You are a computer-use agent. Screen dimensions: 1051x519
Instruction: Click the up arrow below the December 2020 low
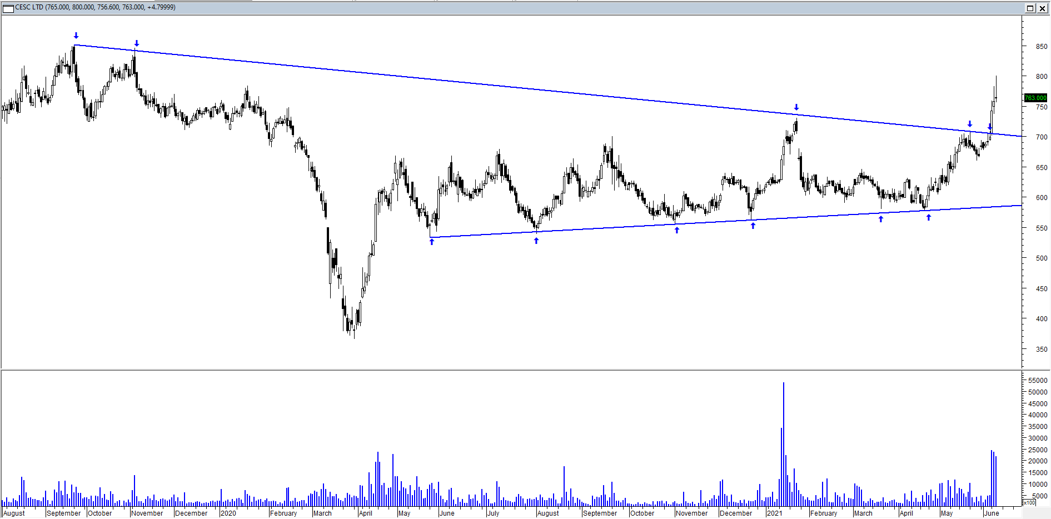(753, 226)
